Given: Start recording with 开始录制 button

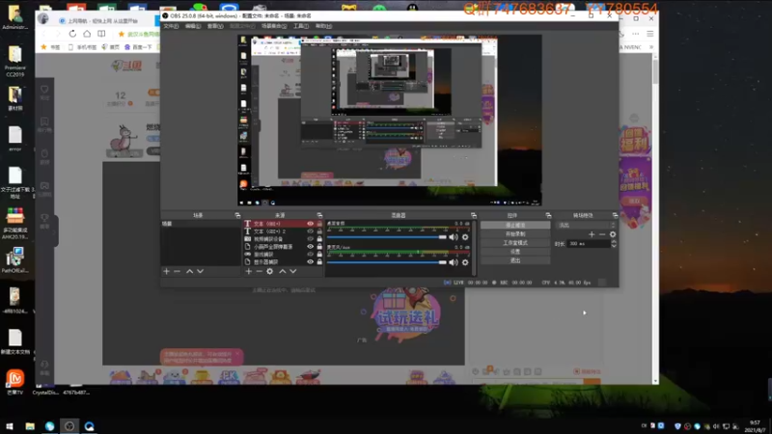Looking at the screenshot, I should point(515,234).
